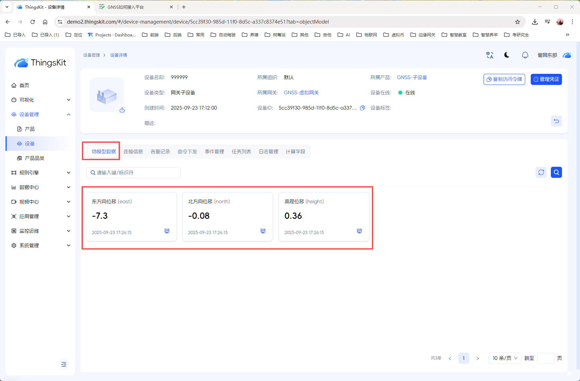Open the language translation switcher
The width and height of the screenshot is (580, 381).
tap(489, 55)
